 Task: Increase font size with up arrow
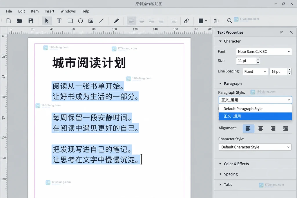click(x=258, y=59)
